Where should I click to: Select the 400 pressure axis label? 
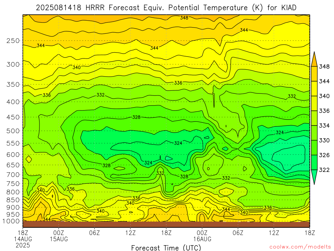pyautogui.click(x=13, y=102)
